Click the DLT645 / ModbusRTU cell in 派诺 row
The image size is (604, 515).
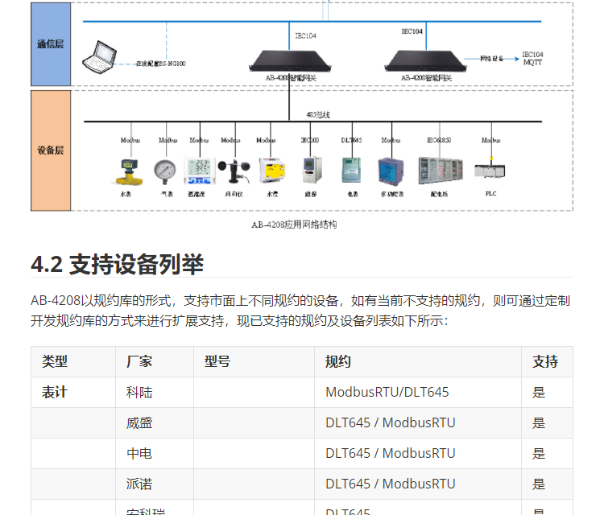point(418,484)
